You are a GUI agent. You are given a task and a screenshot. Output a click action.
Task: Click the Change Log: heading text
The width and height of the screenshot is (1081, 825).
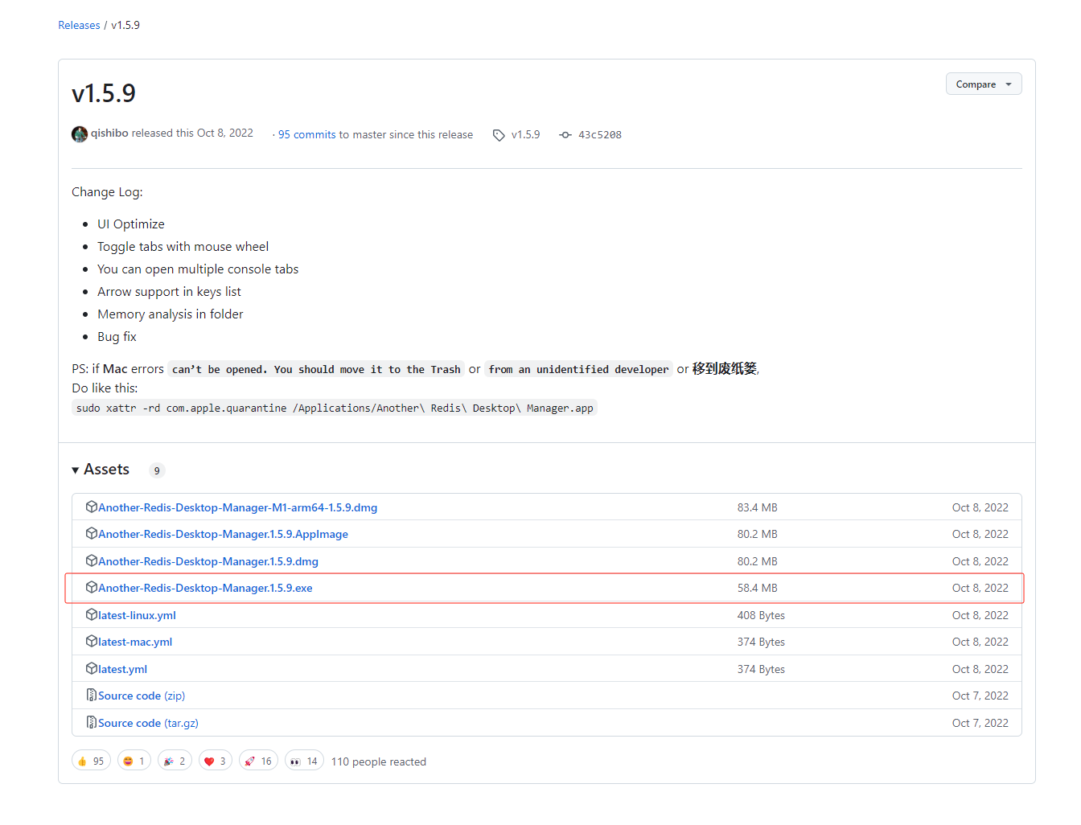[x=107, y=192]
